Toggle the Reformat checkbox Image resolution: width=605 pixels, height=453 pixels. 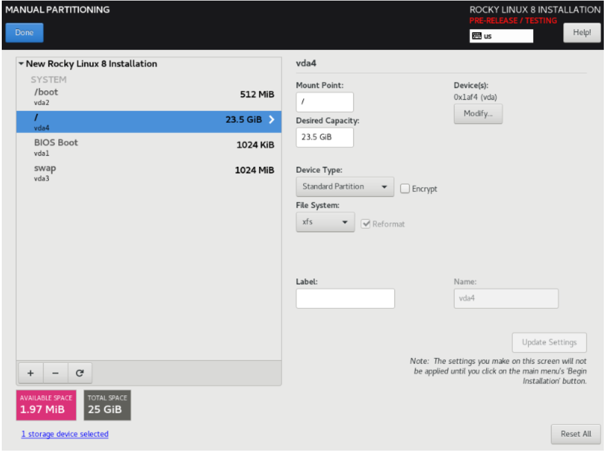(365, 224)
